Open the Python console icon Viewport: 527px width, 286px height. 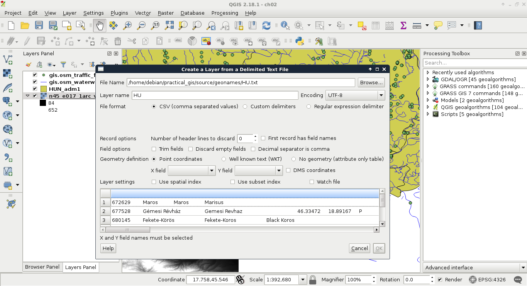(x=299, y=41)
